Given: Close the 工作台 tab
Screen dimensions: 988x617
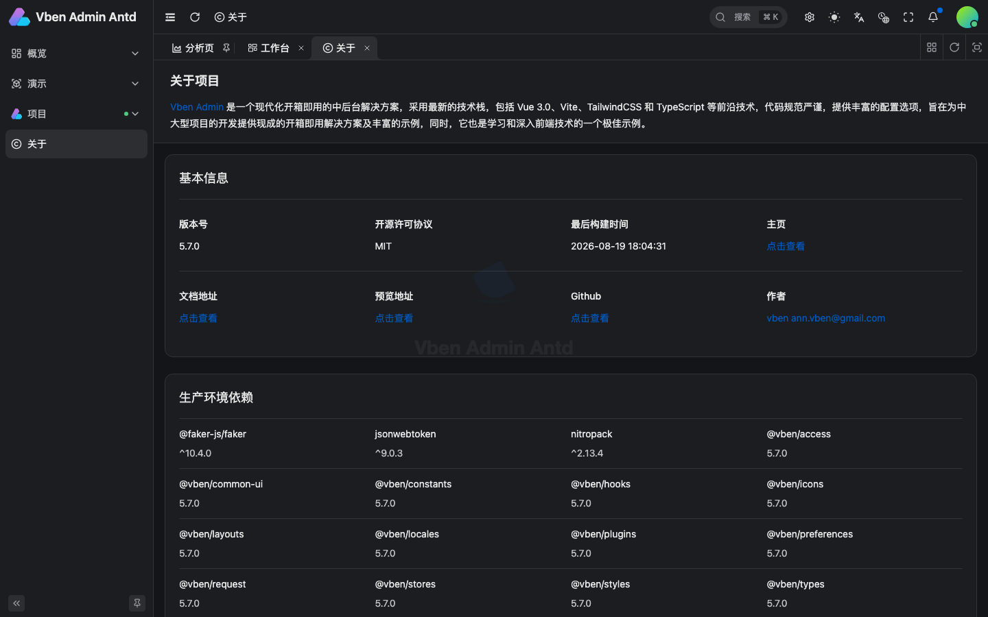Looking at the screenshot, I should pyautogui.click(x=301, y=48).
